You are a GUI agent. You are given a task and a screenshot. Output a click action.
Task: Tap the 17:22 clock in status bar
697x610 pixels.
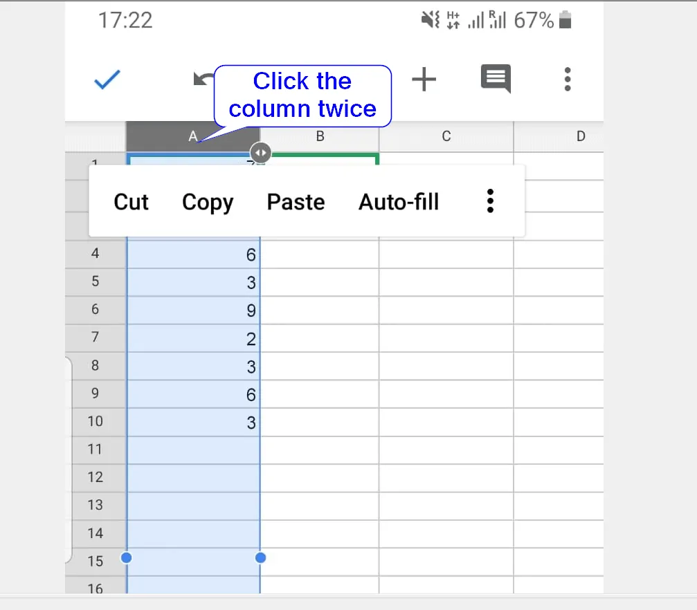[125, 21]
